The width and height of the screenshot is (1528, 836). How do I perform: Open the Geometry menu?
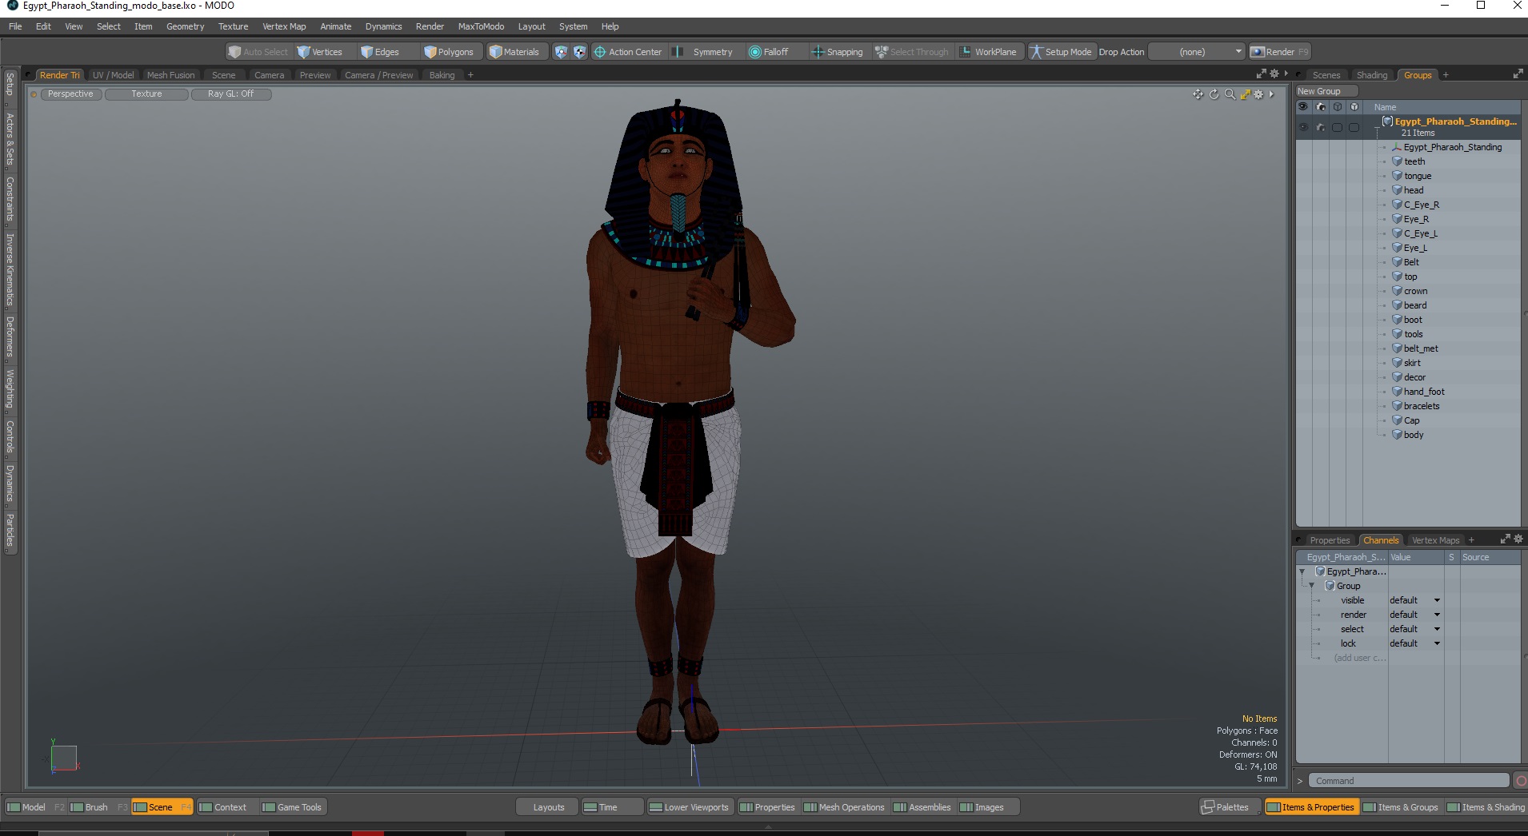(185, 26)
